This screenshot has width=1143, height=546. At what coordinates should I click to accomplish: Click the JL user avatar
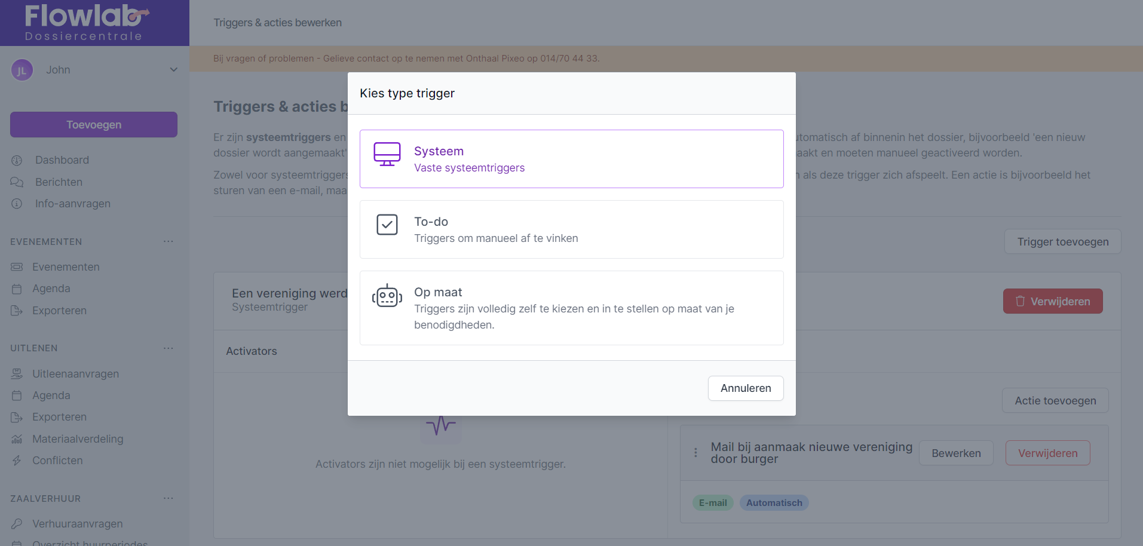click(22, 70)
